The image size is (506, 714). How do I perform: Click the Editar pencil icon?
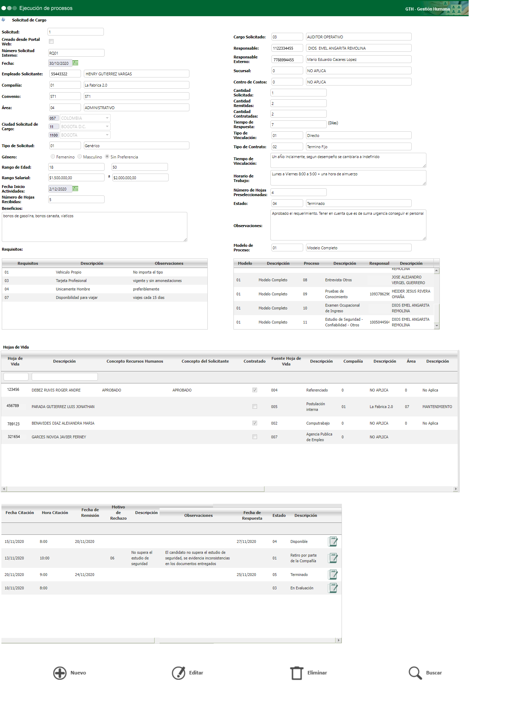click(x=179, y=673)
